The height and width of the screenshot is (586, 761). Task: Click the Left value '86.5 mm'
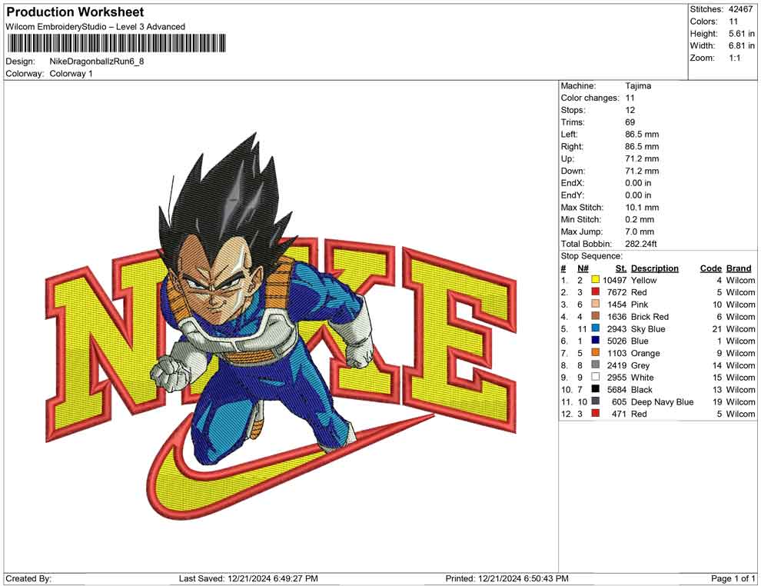click(x=642, y=135)
